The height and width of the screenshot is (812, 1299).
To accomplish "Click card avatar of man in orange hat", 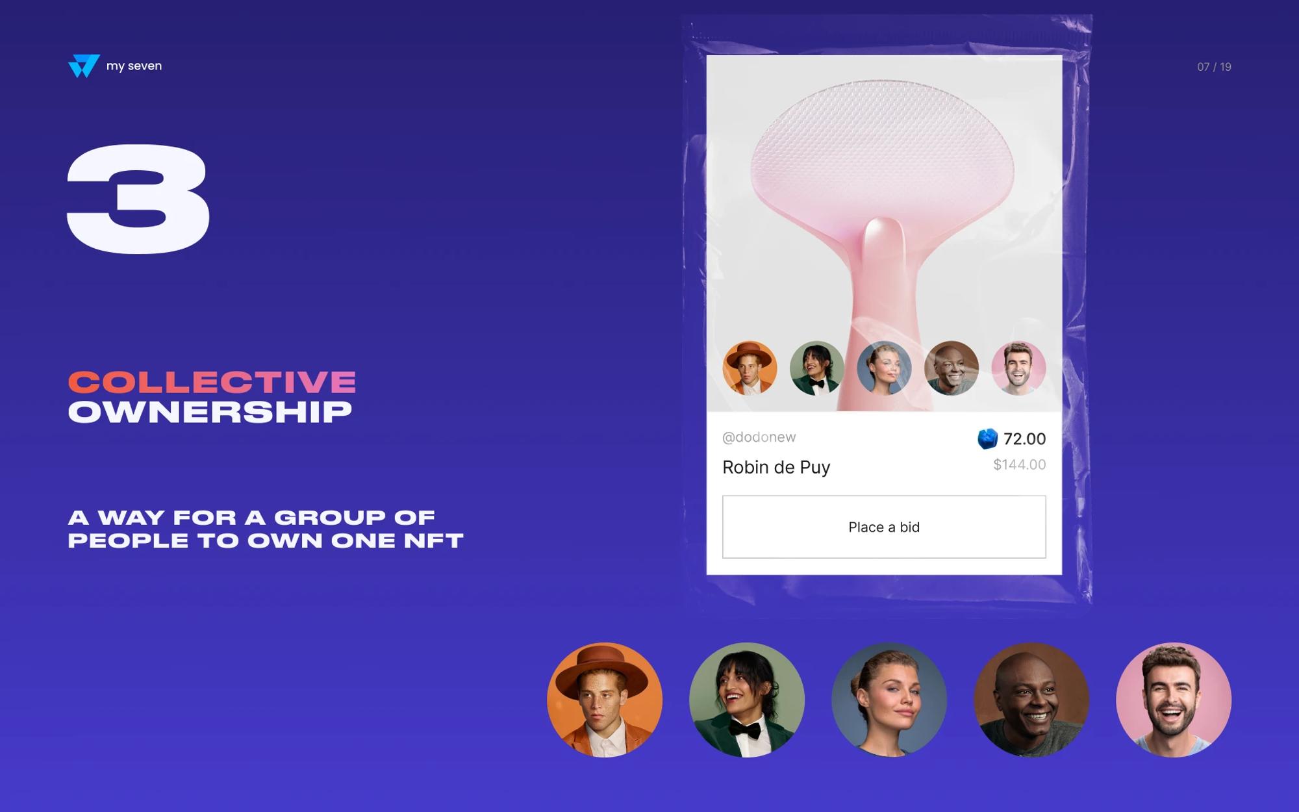I will [750, 368].
